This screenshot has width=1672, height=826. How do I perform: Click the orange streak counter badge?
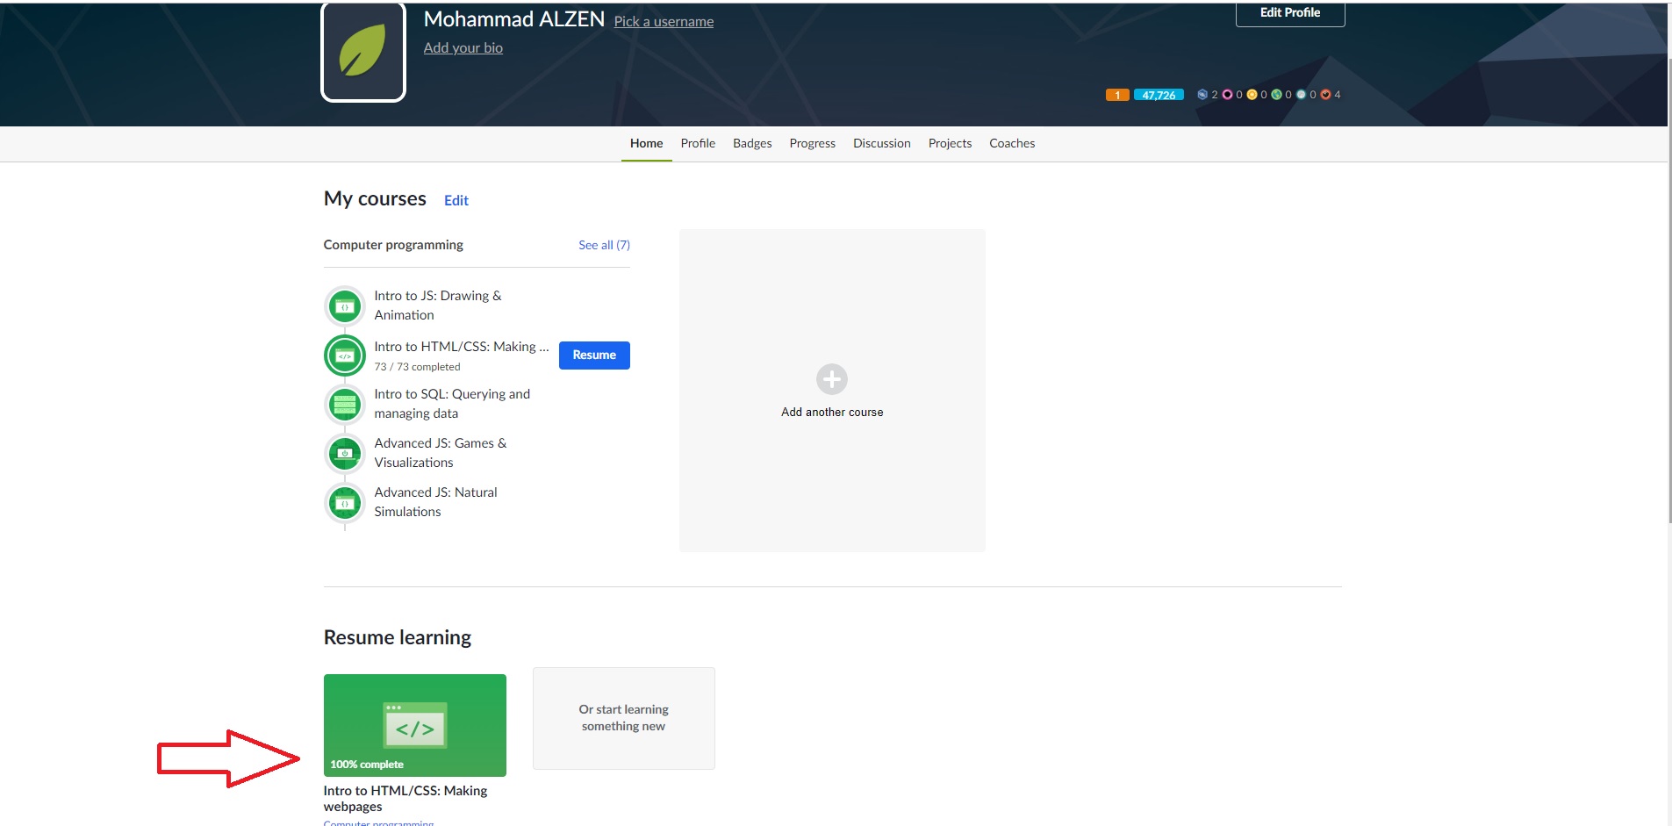tap(1117, 95)
